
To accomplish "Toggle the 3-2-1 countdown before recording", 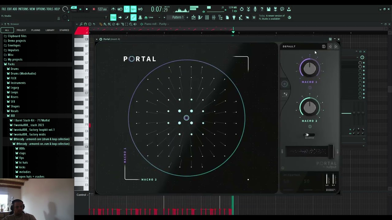I will [x=127, y=9].
